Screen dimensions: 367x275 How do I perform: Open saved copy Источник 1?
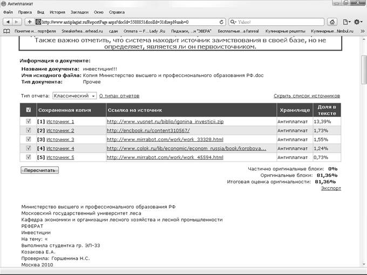tap(60, 122)
